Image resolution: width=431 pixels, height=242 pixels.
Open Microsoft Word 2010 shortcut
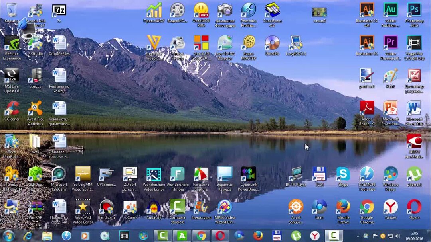tap(414, 113)
